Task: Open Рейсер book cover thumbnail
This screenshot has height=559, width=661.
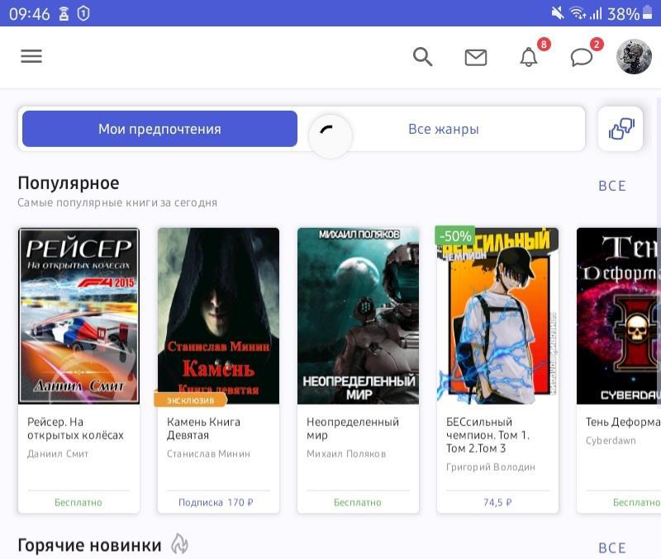Action: (x=78, y=316)
